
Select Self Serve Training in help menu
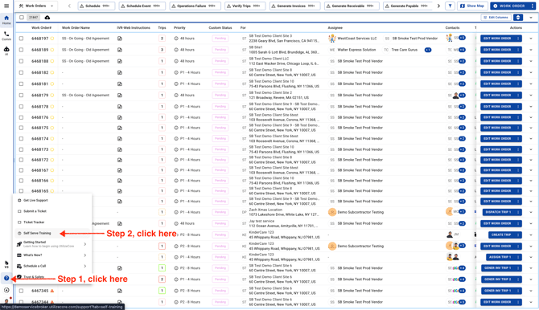pyautogui.click(x=52, y=233)
